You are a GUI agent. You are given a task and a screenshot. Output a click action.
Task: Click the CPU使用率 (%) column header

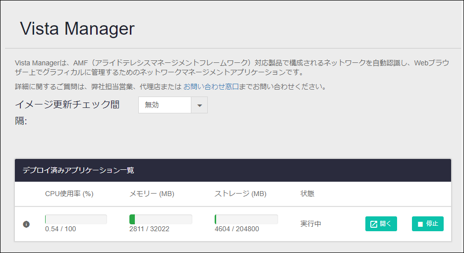(x=69, y=194)
